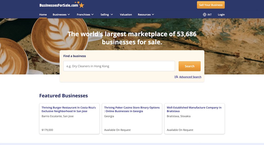Open the Franchises menu label

(x=83, y=15)
